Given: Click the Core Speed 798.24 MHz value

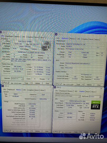Looking at the screenshot, I should click(18, 67).
